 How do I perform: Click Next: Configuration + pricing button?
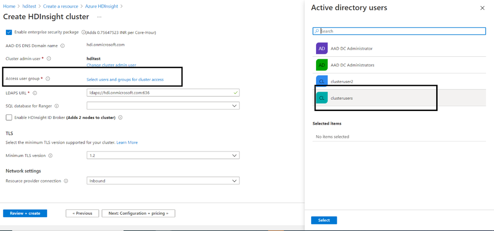pos(138,213)
